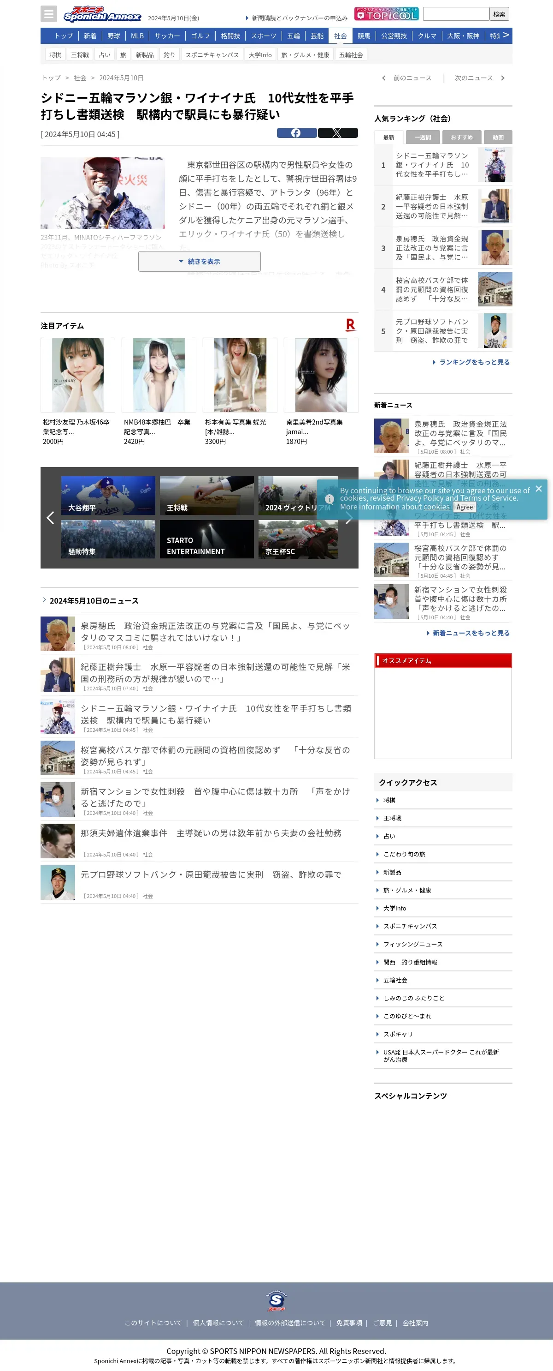Open quick access USA発 日本人スーパードクター link
553x1371 pixels.
tap(441, 1056)
